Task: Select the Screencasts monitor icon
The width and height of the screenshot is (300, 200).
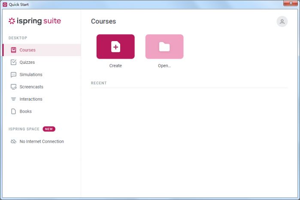Action: coord(13,87)
